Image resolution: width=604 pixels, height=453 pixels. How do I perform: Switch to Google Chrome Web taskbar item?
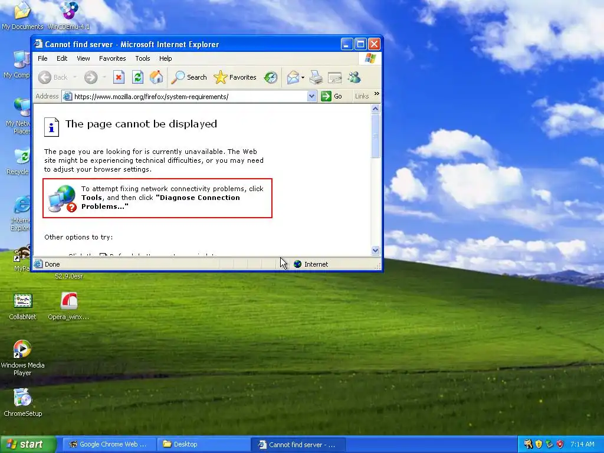(x=109, y=445)
